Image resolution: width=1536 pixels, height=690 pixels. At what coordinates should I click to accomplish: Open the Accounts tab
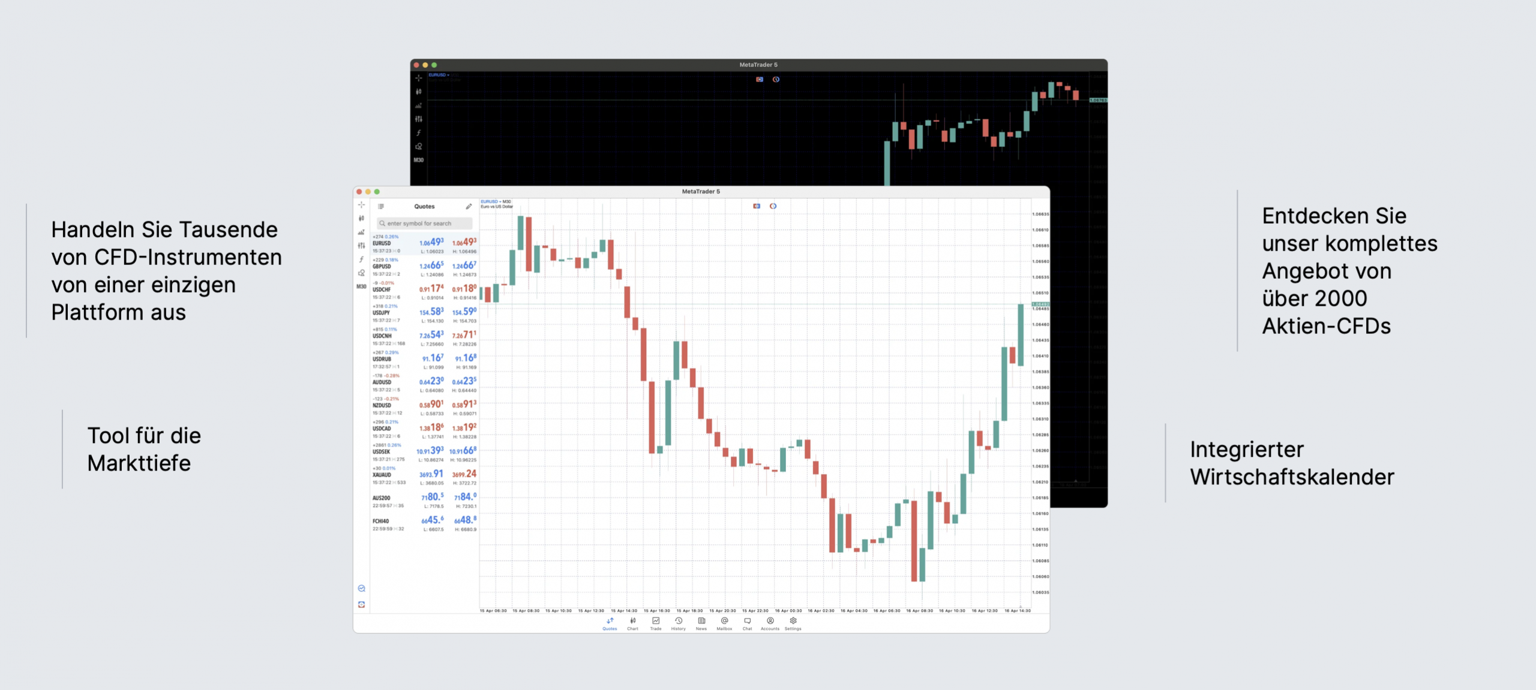(770, 623)
